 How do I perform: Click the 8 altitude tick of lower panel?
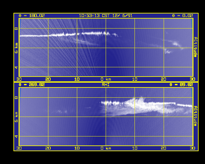pos(16,97)
